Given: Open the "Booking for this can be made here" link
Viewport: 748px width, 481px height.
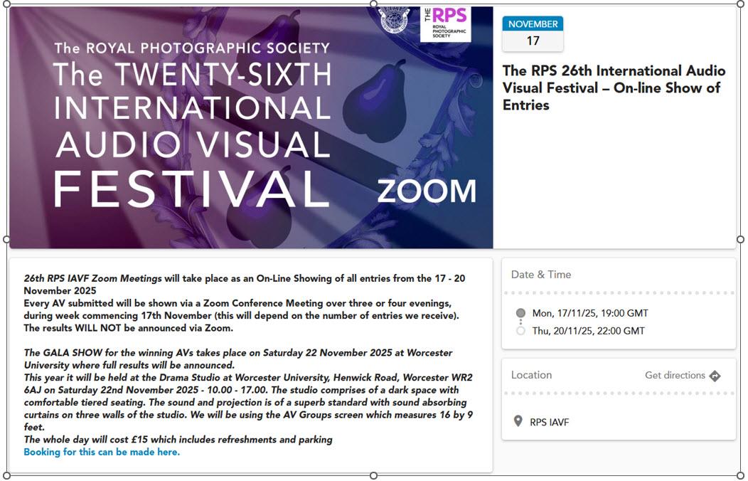Looking at the screenshot, I should pos(102,452).
